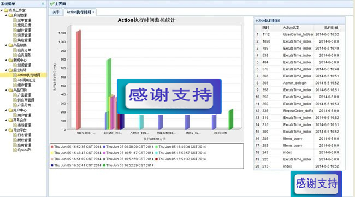
Task: Click the page icon beside 缓存管理
Action: (x=15, y=85)
